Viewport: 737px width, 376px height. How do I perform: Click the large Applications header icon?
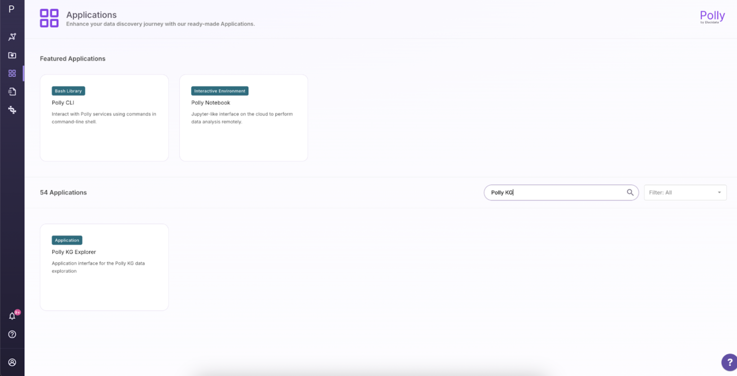(49, 18)
